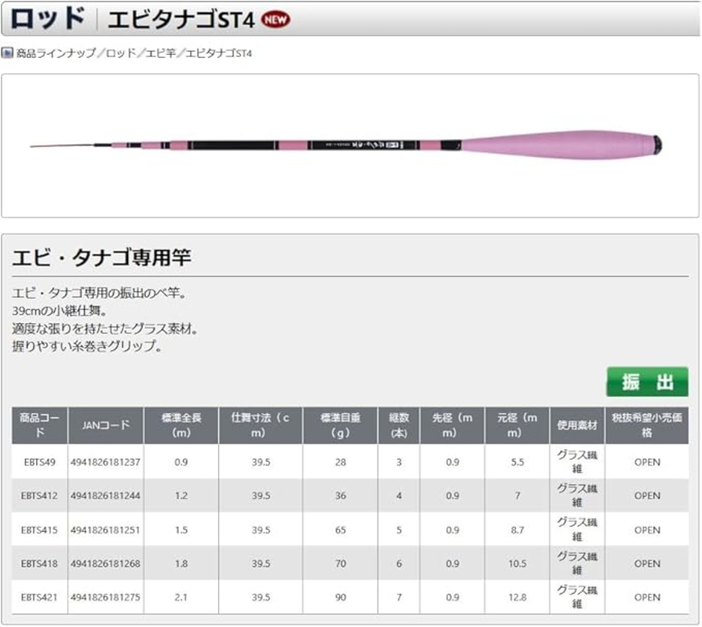Click the 標準自重 column header

pos(341,425)
